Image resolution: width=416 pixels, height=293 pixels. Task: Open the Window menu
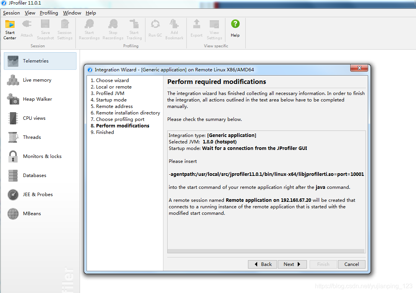(72, 13)
